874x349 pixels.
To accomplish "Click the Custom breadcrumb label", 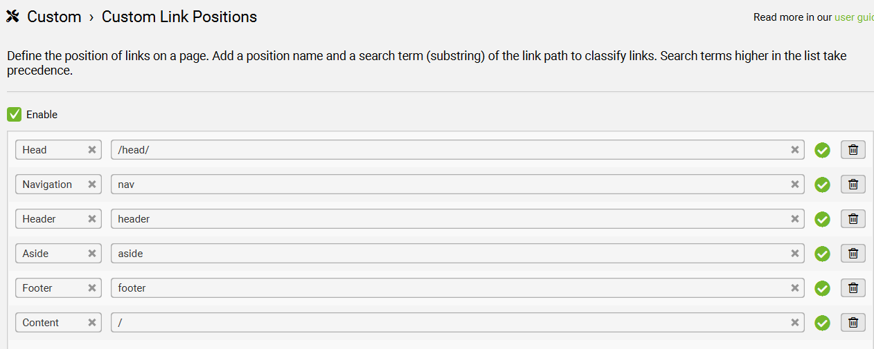I will (x=54, y=17).
